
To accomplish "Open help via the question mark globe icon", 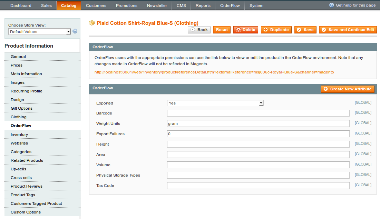I will pos(331,5).
